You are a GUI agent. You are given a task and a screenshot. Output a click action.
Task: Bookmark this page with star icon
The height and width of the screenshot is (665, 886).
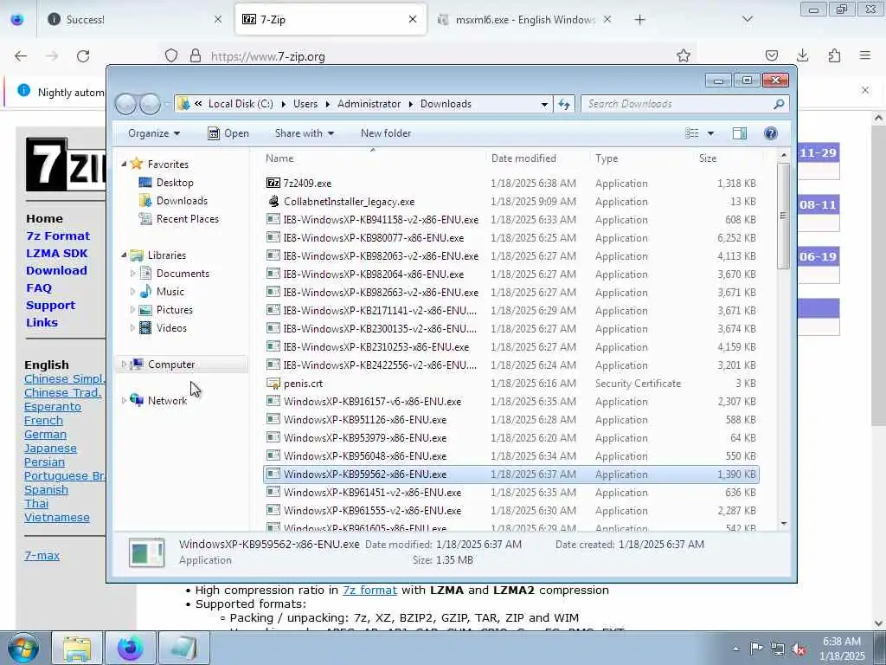(x=684, y=55)
